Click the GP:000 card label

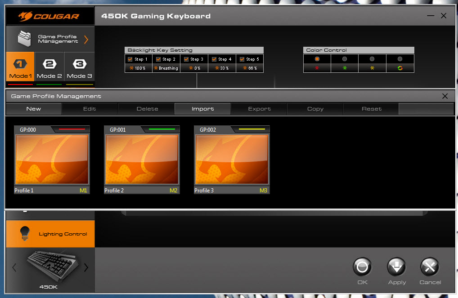point(28,130)
